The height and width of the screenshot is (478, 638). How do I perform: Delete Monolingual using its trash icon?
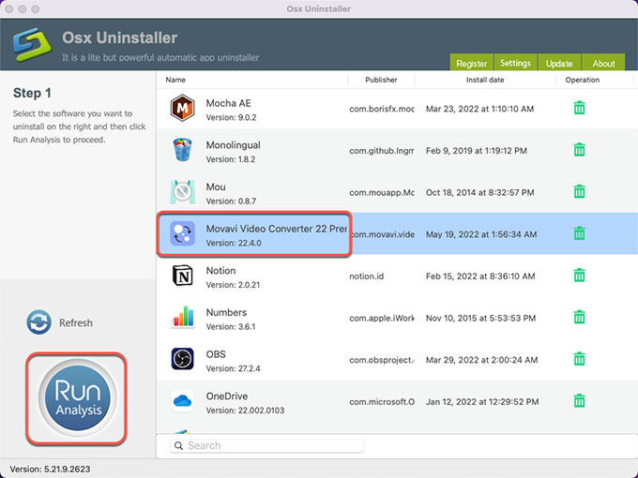pyautogui.click(x=579, y=150)
